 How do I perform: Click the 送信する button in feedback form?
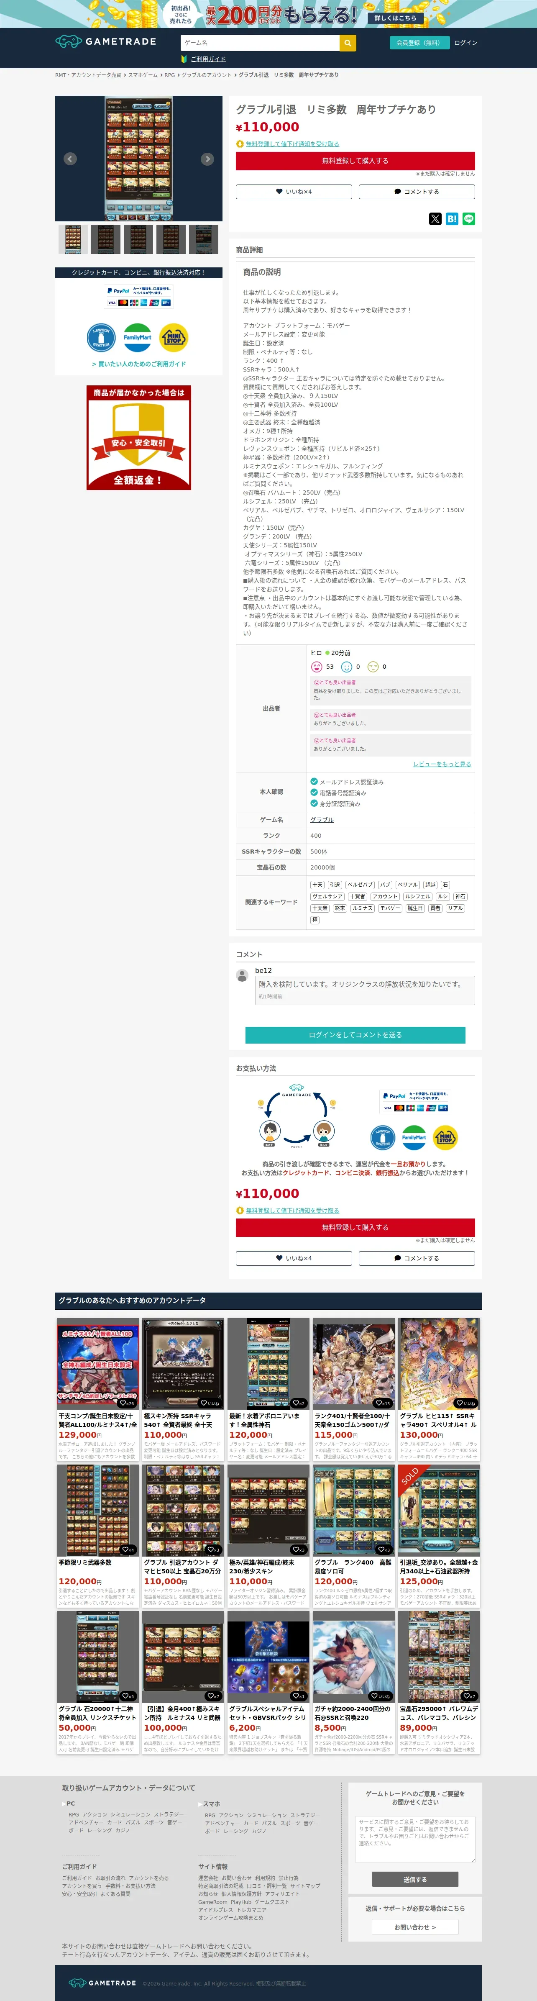(x=415, y=1879)
